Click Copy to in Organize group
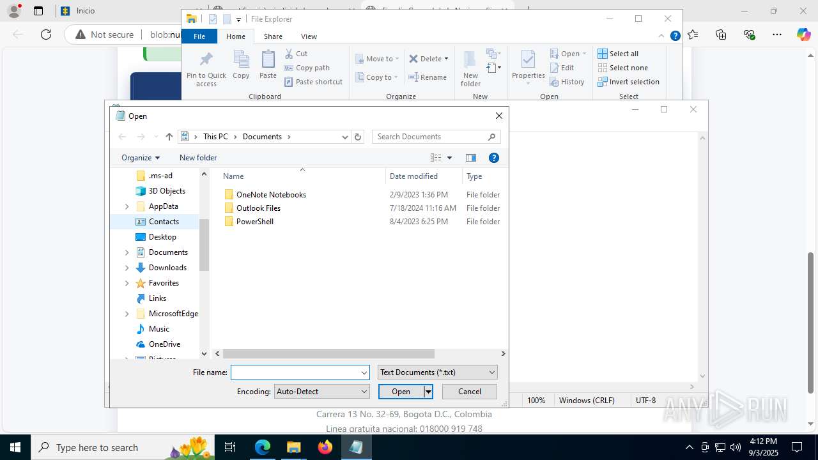Viewport: 818px width, 460px height. pyautogui.click(x=376, y=77)
